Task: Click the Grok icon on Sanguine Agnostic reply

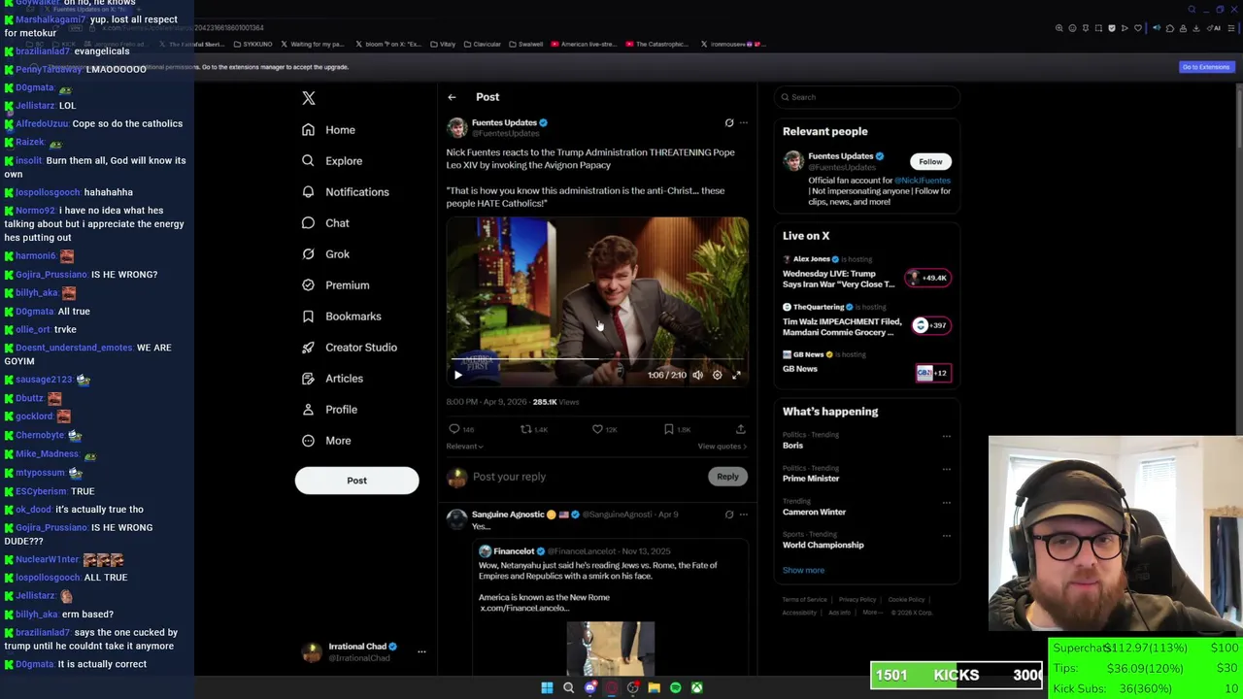Action: (x=729, y=515)
